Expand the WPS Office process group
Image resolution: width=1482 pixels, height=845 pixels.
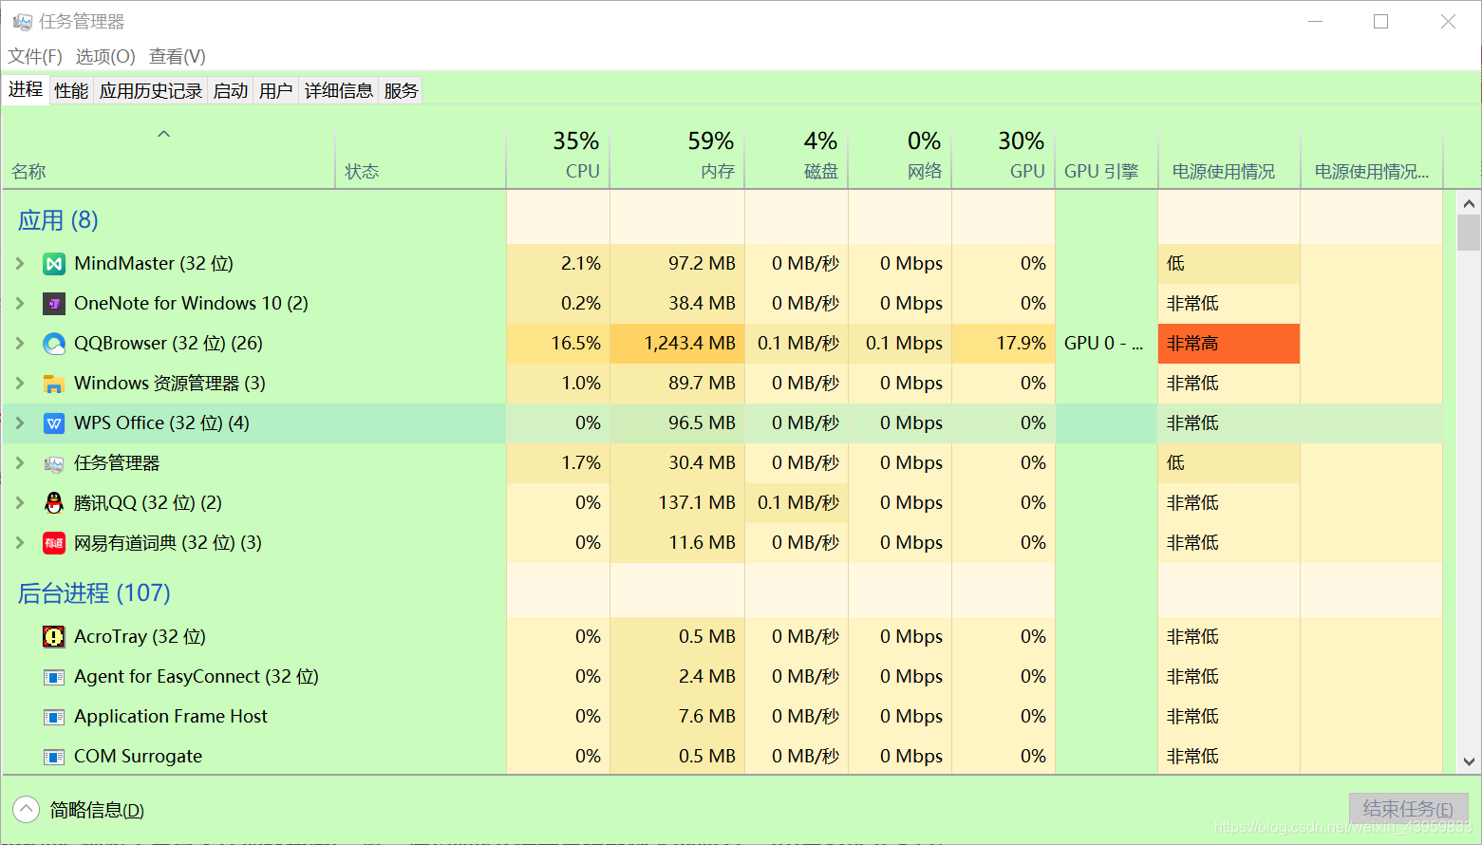[x=20, y=423]
